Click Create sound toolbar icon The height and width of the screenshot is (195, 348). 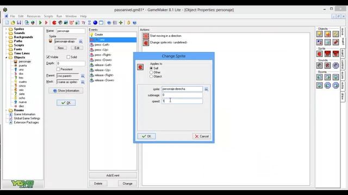(x=60, y=23)
